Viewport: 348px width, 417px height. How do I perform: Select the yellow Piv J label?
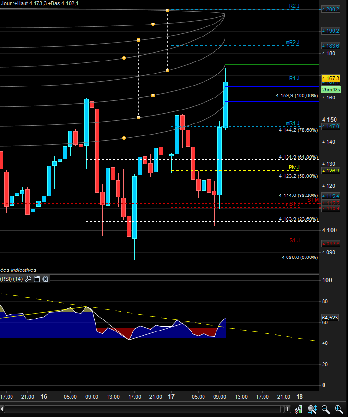294,167
